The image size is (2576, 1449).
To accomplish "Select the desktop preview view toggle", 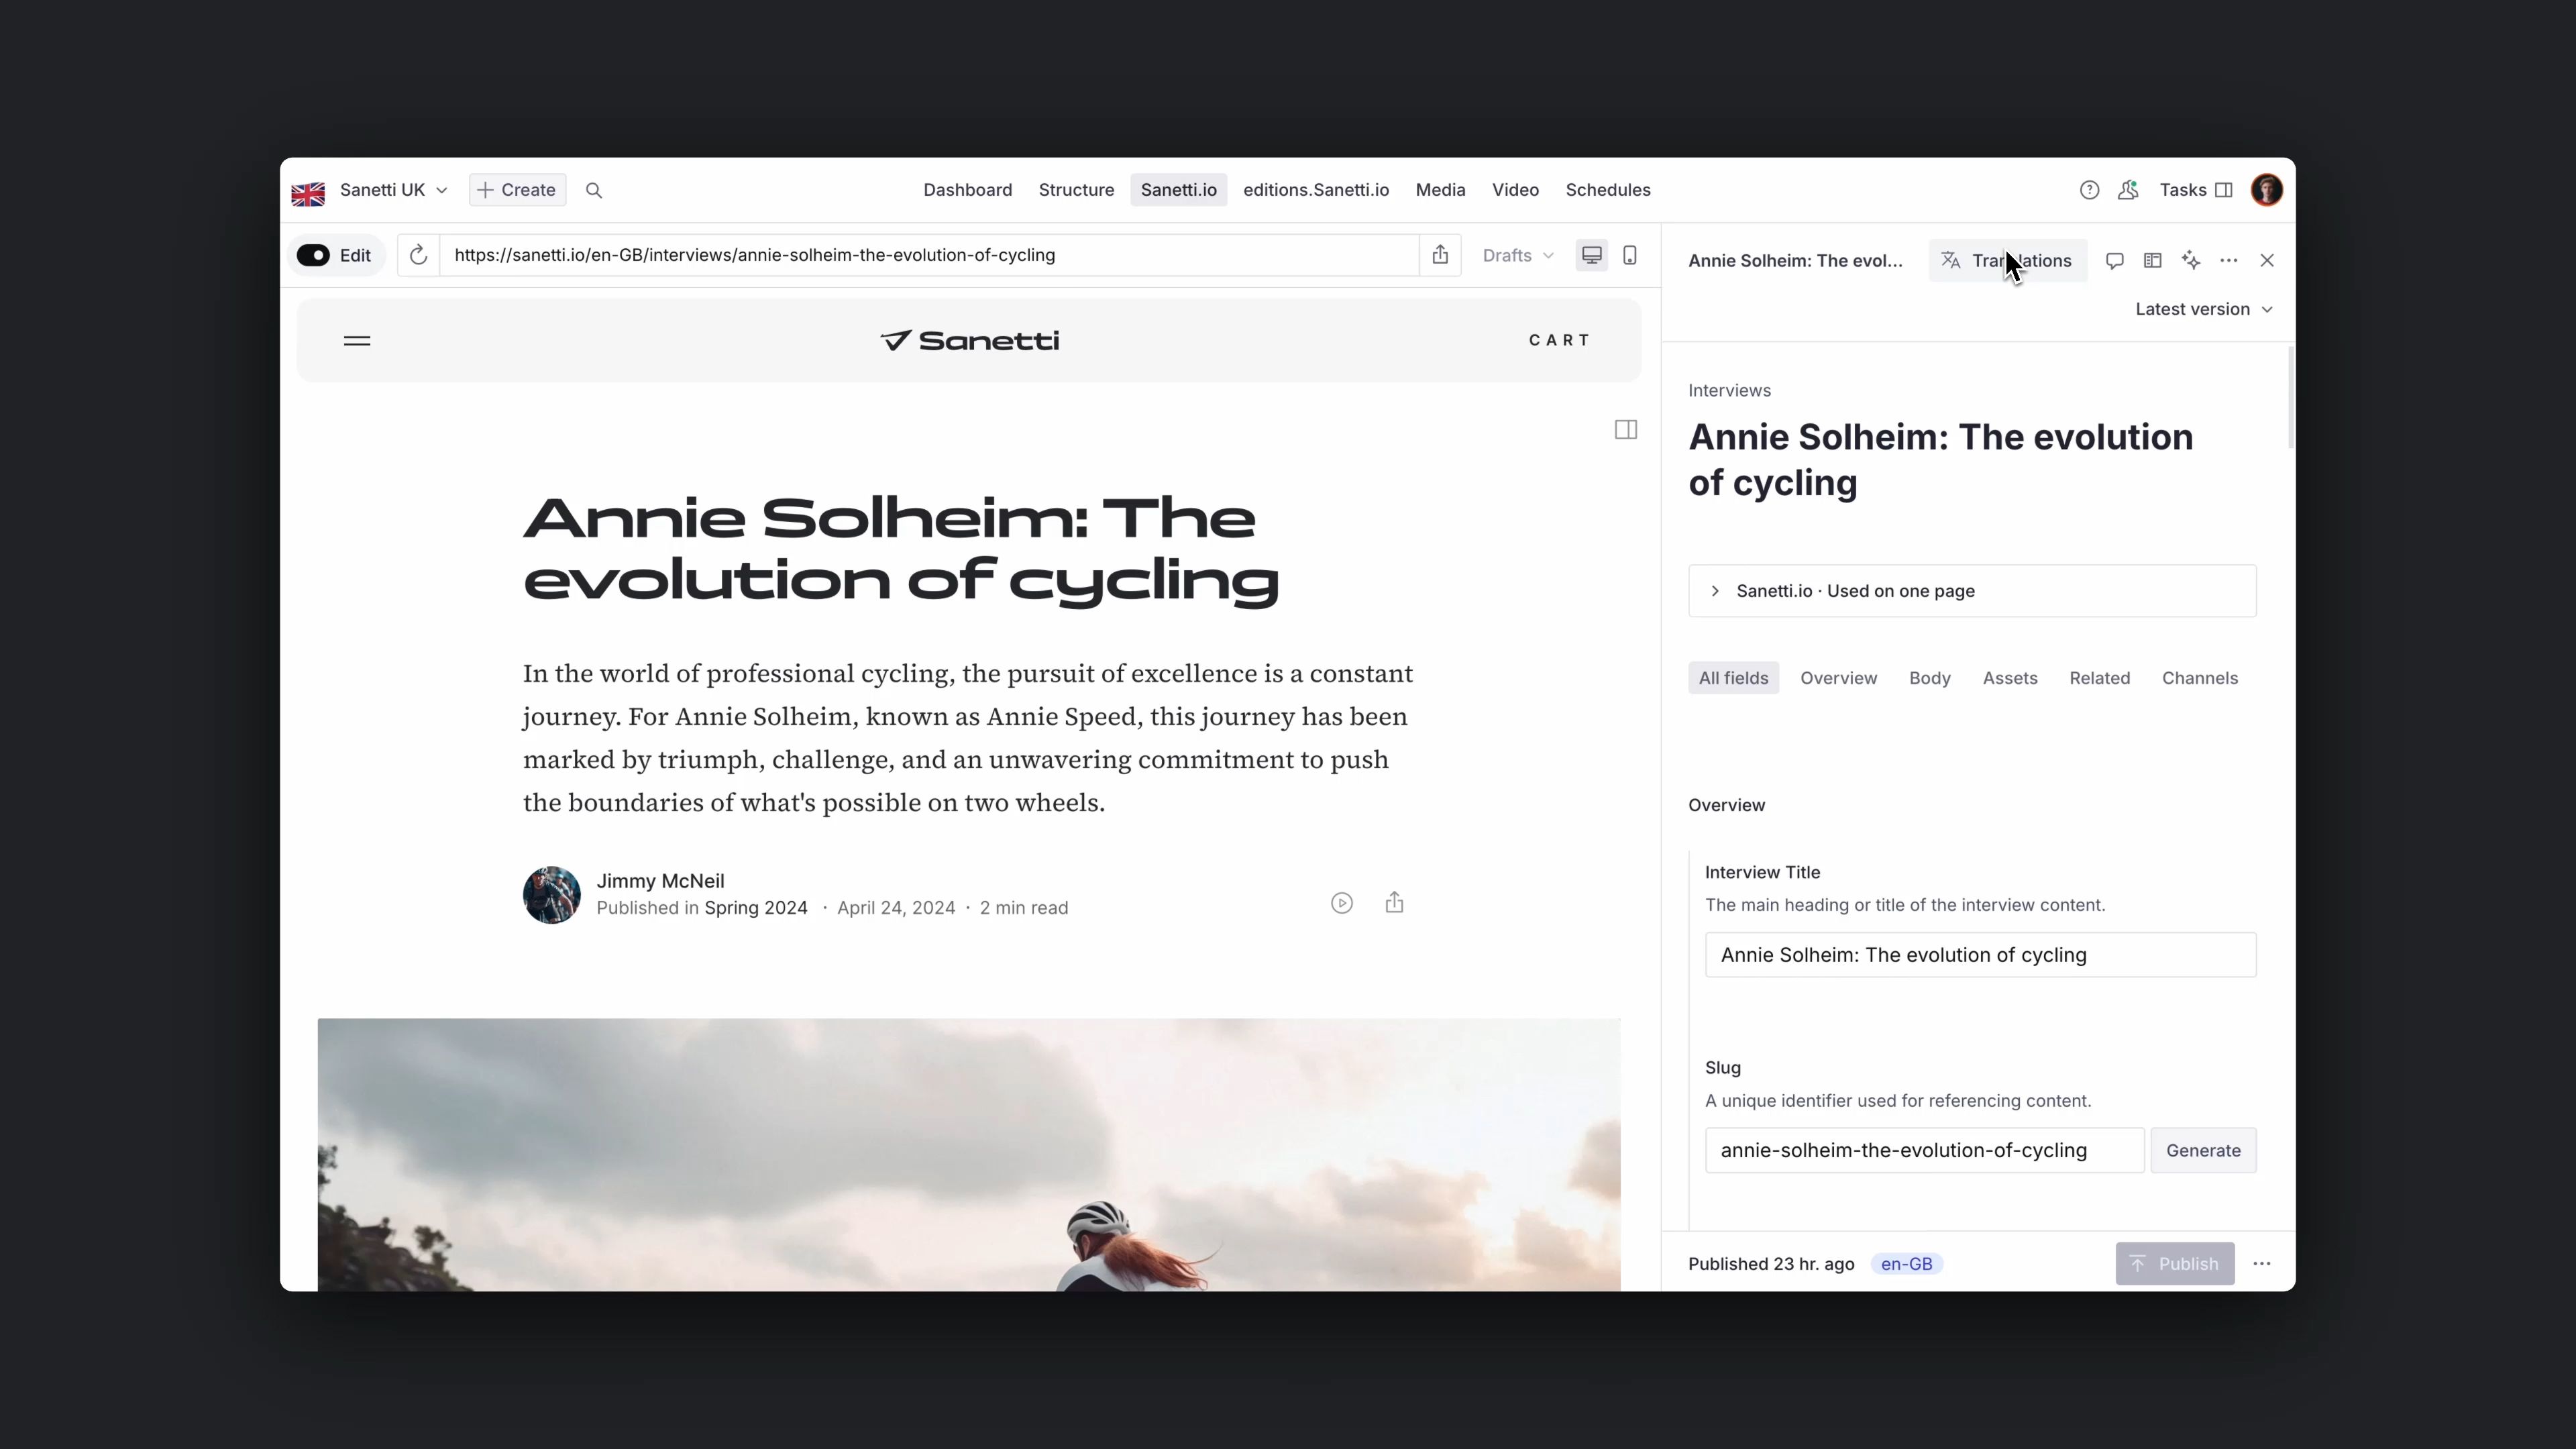I will [x=1592, y=255].
